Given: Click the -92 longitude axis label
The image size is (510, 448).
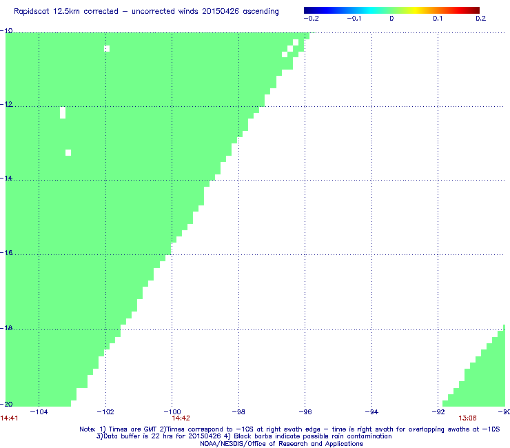Looking at the screenshot, I should 438,412.
